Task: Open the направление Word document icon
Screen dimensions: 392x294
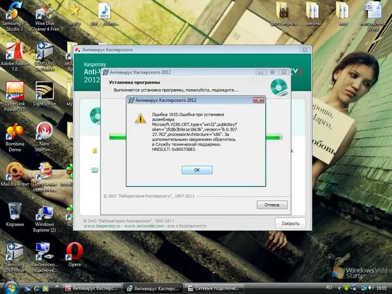Action: coord(373,16)
